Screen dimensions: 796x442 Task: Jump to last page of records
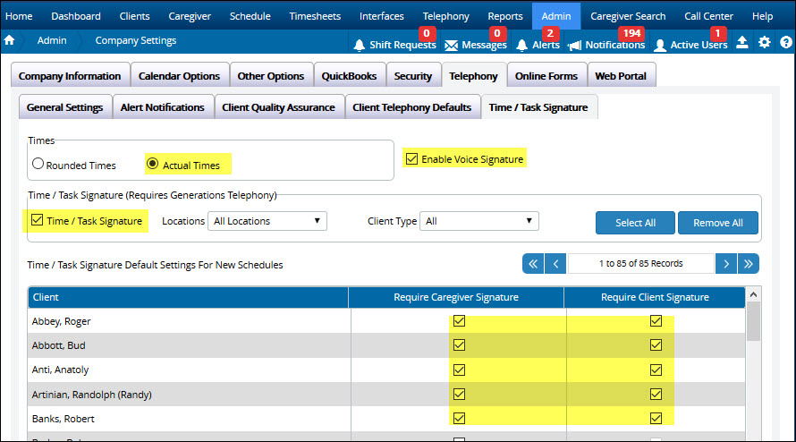pos(749,264)
